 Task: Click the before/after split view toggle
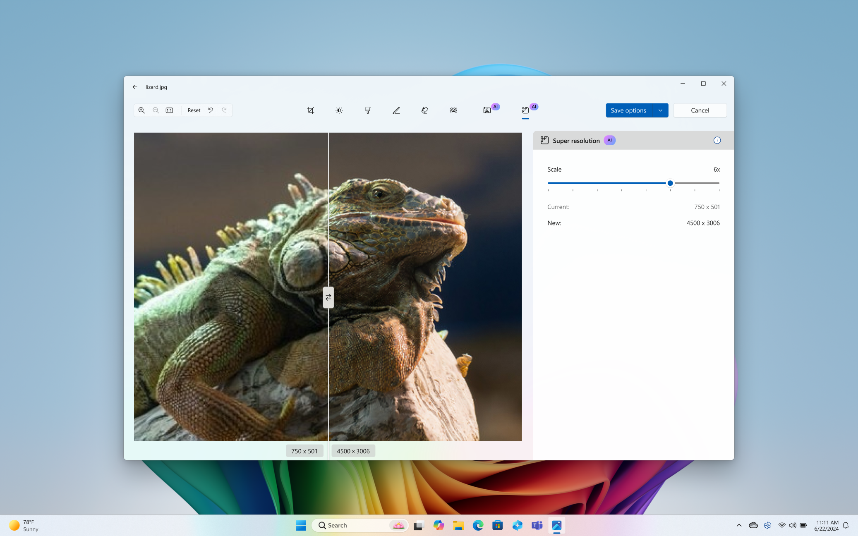click(328, 297)
